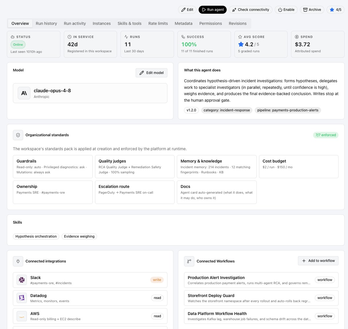Click the pipeline: payments-production-alerts tag
Image resolution: width=348 pixels, height=329 pixels.
click(288, 110)
